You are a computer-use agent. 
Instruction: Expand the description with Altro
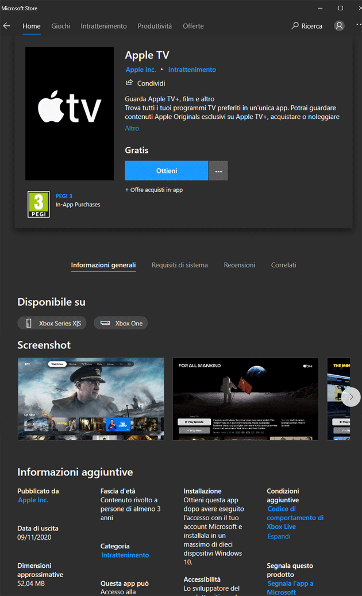[x=132, y=128]
